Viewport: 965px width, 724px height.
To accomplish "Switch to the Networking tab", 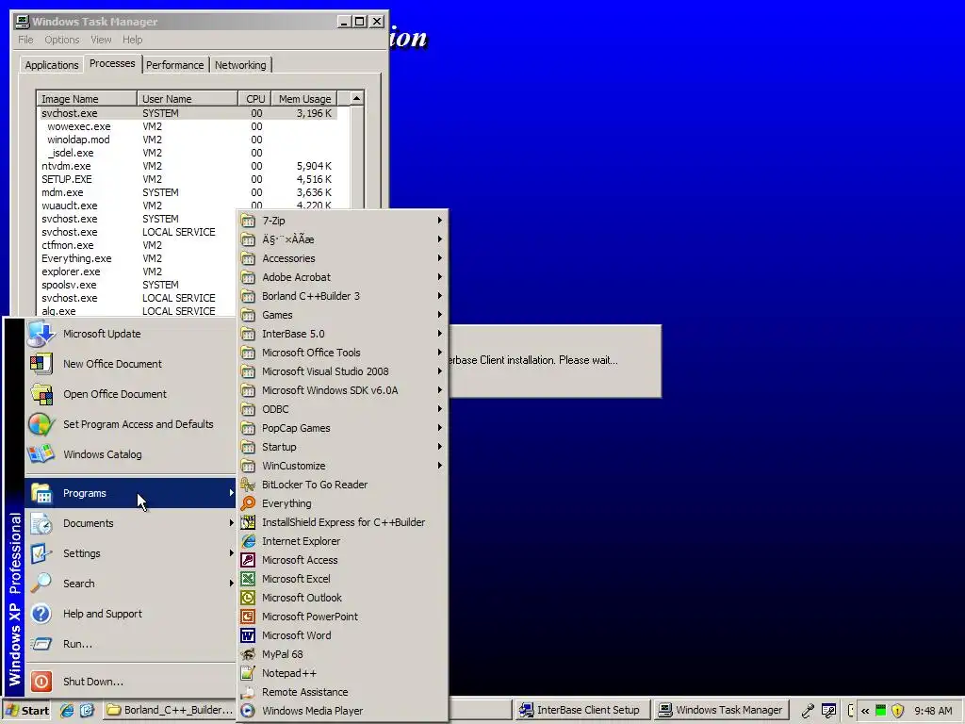I will (240, 65).
